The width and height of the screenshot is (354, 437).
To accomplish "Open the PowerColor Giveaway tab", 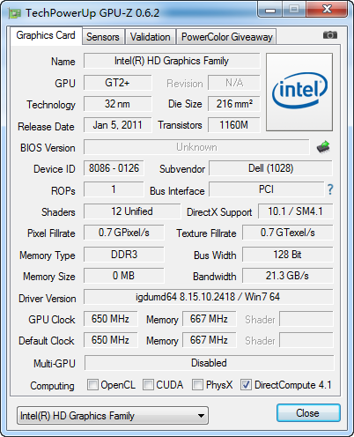I will point(227,37).
